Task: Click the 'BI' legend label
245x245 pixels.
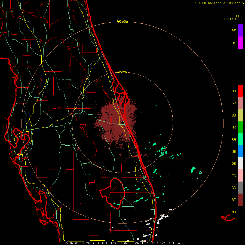Action: pos(234,200)
